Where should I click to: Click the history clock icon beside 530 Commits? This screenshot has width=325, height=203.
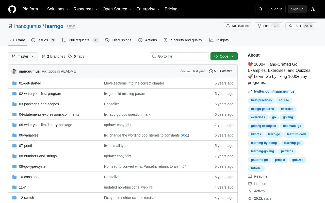click(x=211, y=71)
